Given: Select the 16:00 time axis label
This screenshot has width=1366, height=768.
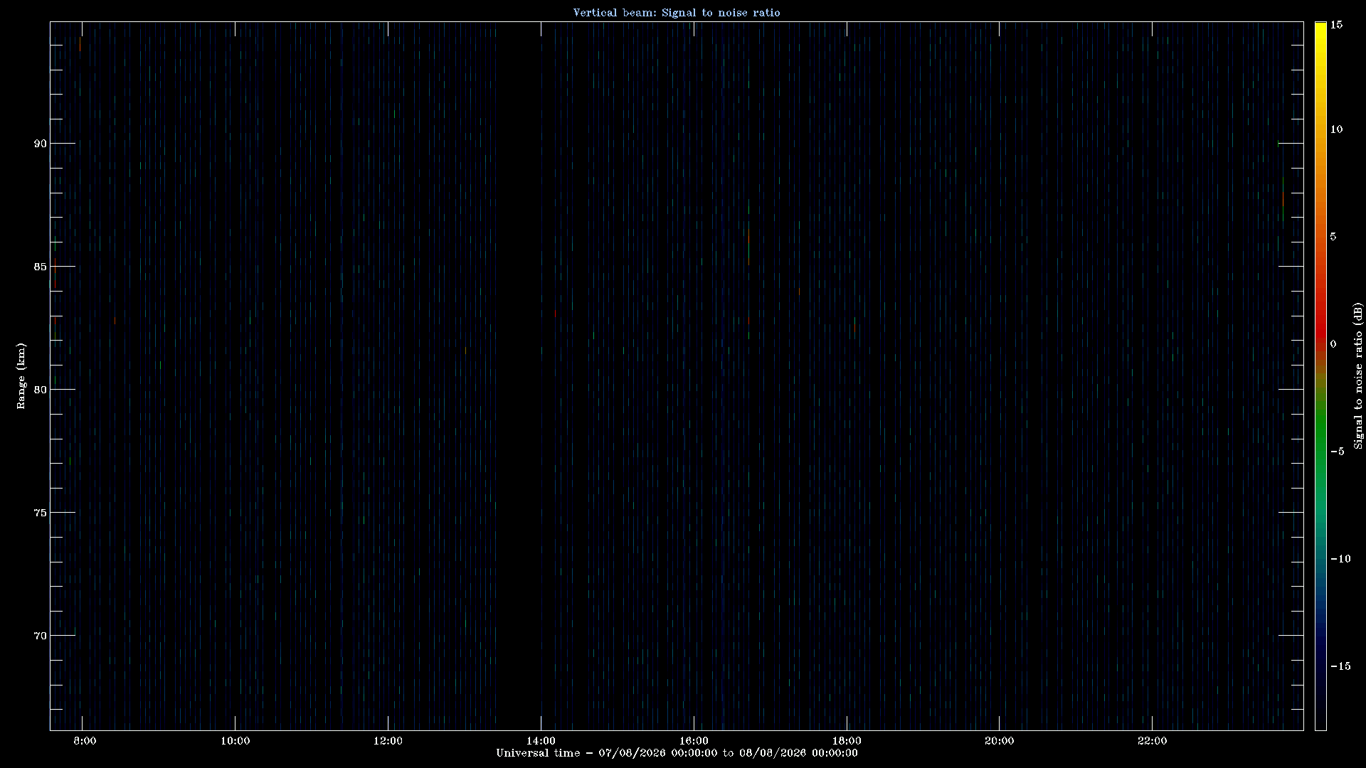Looking at the screenshot, I should tap(694, 741).
